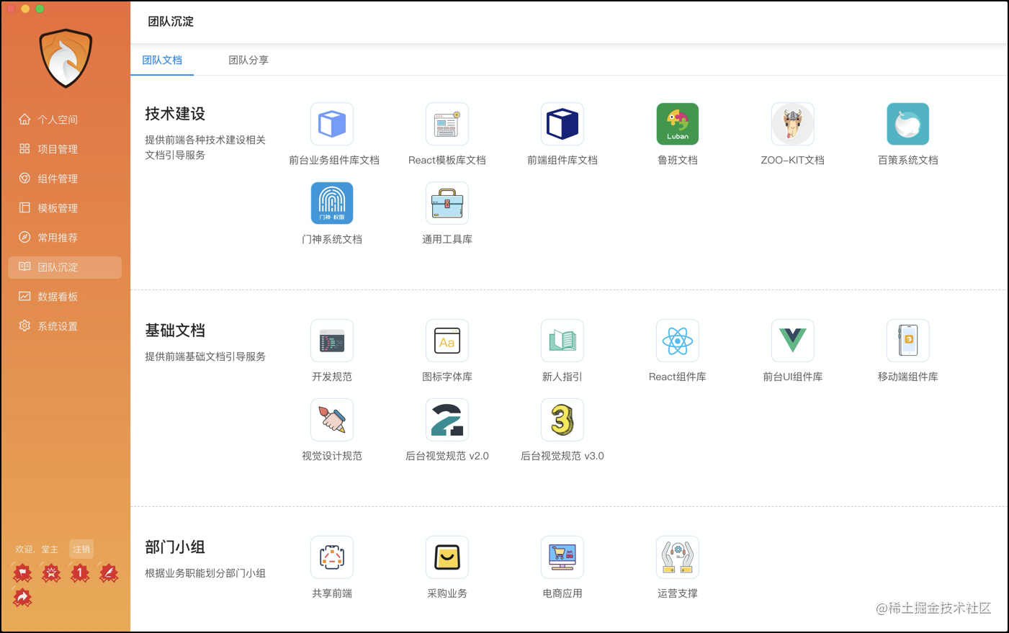Open 采购业务 shopping bag icon
The image size is (1009, 633).
pyautogui.click(x=447, y=557)
